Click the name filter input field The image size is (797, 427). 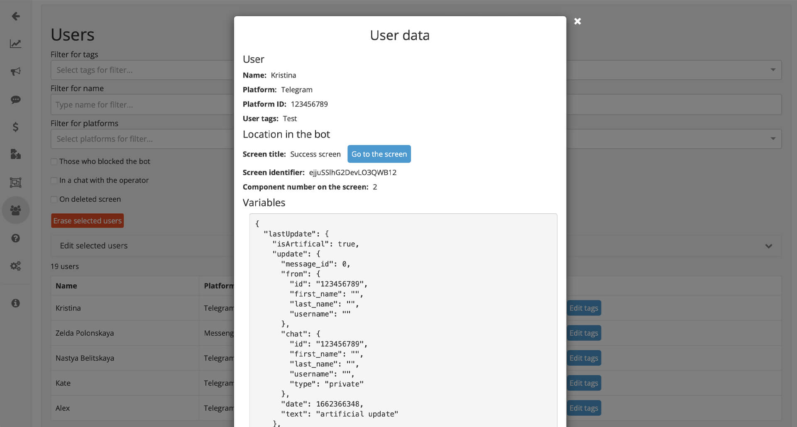point(125,105)
